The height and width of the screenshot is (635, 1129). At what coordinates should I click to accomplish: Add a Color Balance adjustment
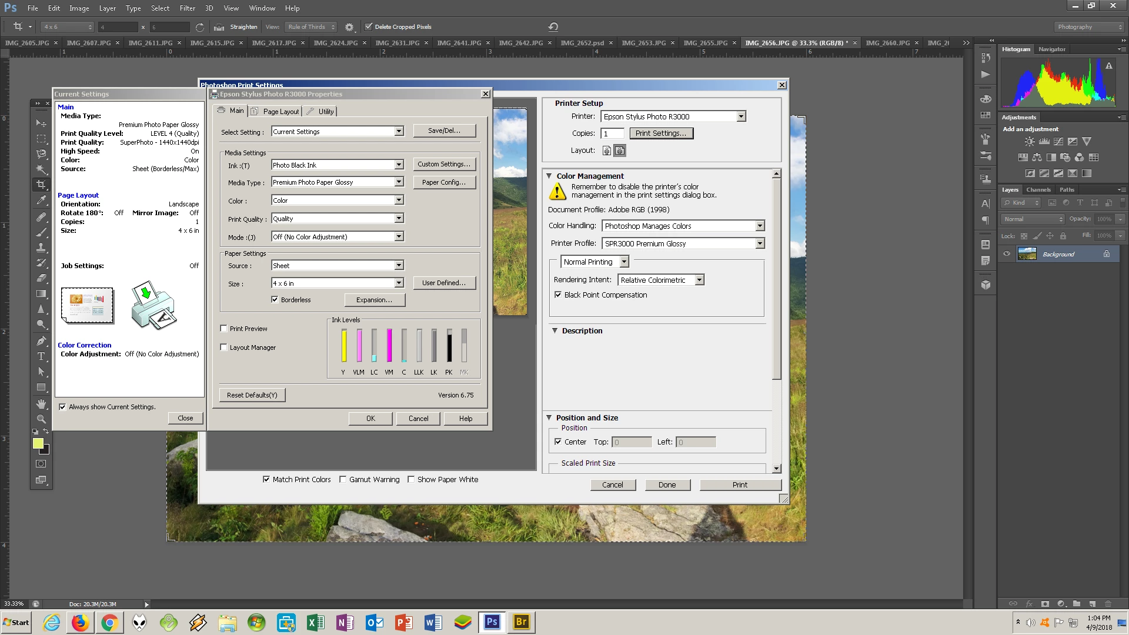1037,158
